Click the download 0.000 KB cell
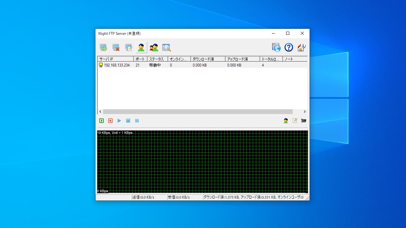 [x=200, y=65]
